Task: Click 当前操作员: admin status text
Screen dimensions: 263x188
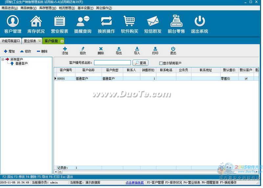Action: [x=45, y=182]
